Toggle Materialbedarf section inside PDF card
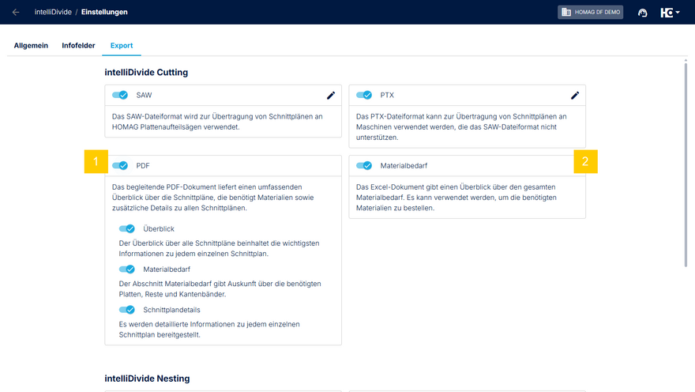The height and width of the screenshot is (392, 695). tap(127, 269)
